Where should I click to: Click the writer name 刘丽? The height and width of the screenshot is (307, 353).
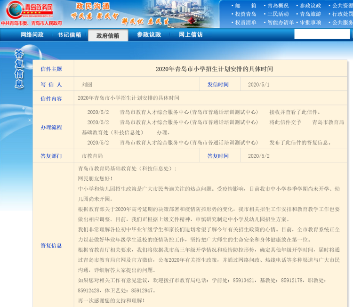87,84
